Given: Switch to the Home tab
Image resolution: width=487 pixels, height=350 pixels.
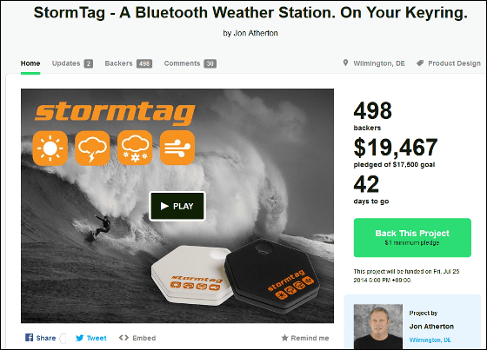Looking at the screenshot, I should pyautogui.click(x=30, y=63).
